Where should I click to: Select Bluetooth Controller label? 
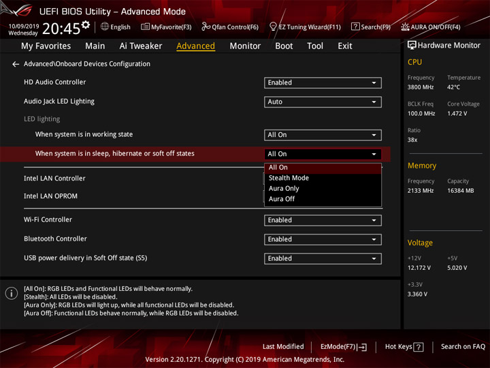(55, 239)
